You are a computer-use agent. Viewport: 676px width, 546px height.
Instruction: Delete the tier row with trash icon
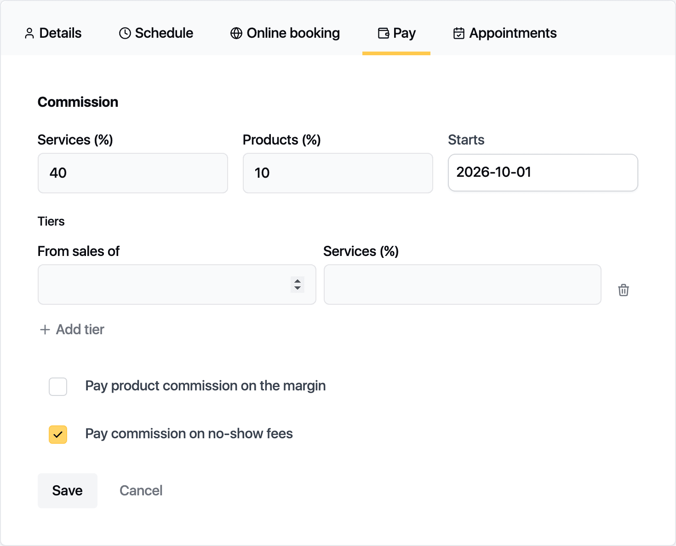624,290
